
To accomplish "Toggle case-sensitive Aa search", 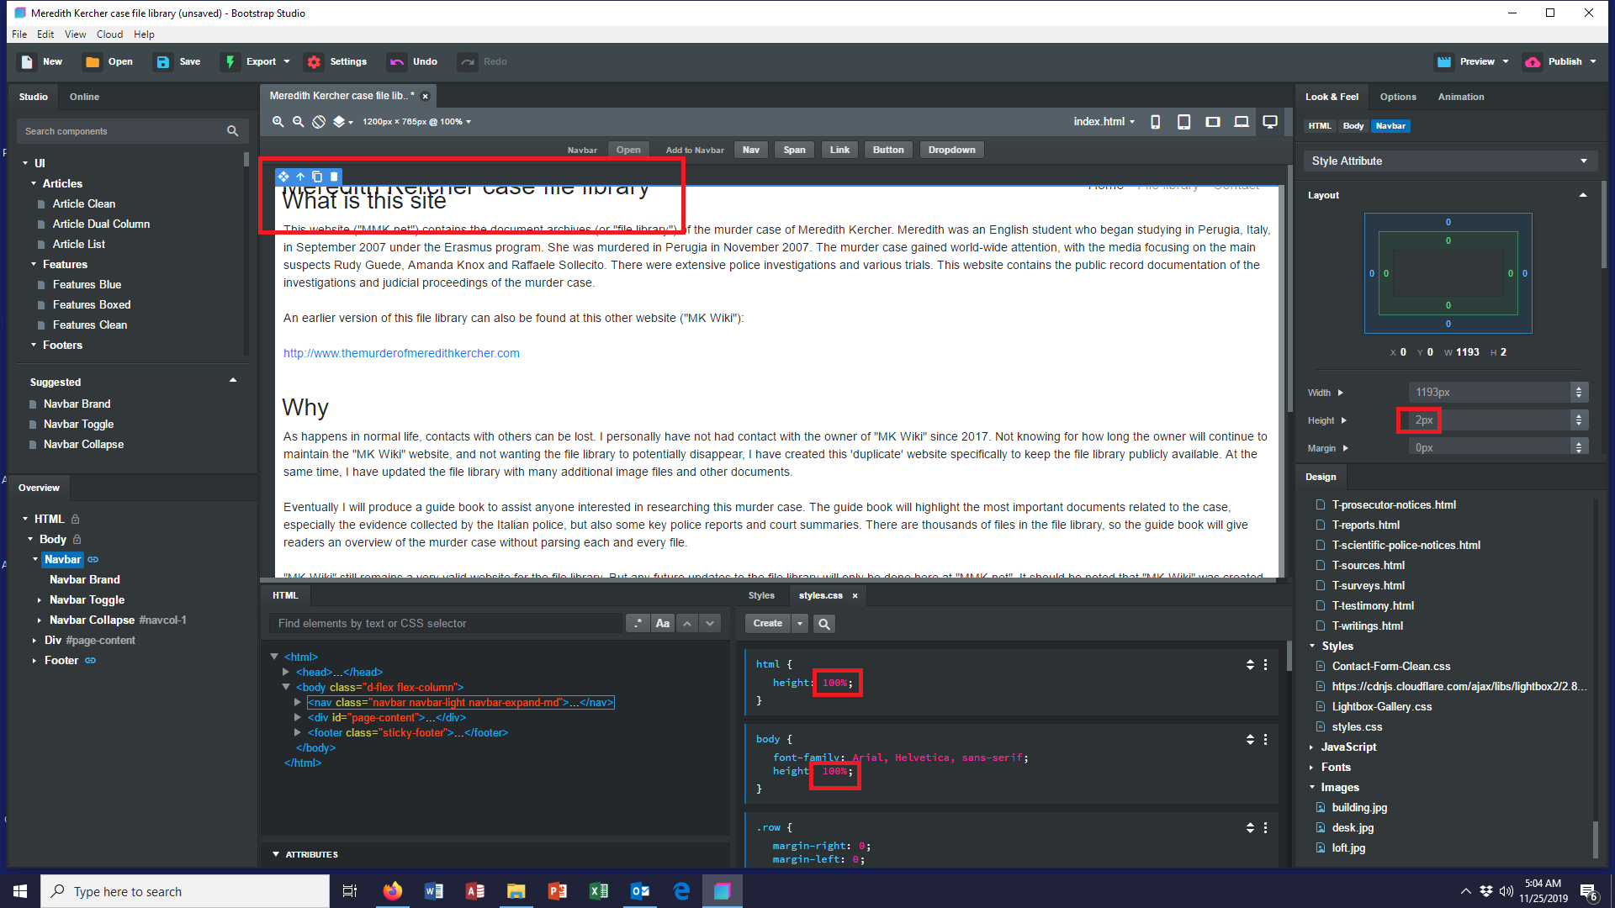I will [663, 623].
